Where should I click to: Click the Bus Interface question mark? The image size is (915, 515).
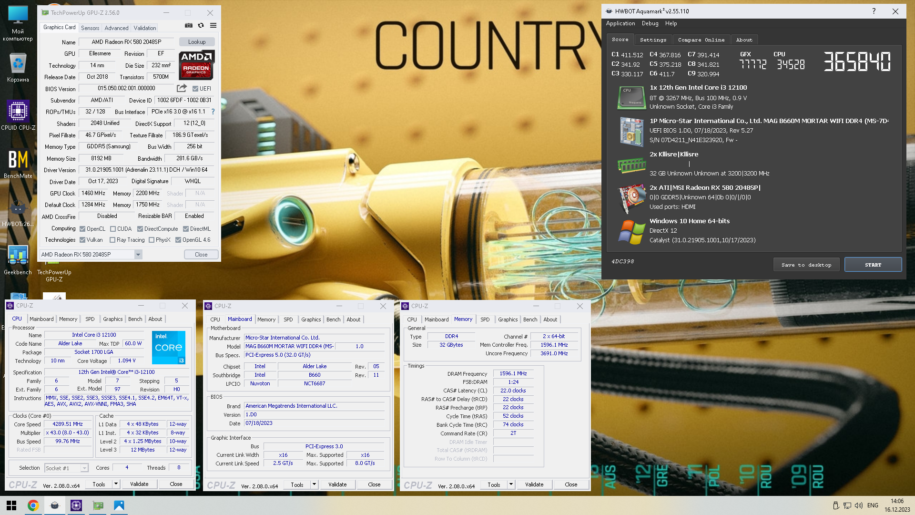coord(213,112)
